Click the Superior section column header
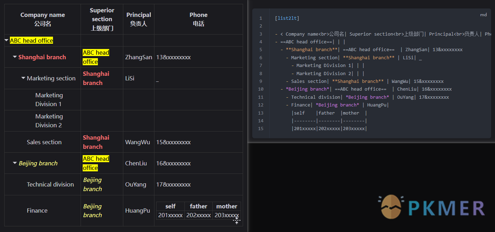Viewport: 495px width, 232px height. pyautogui.click(x=102, y=19)
